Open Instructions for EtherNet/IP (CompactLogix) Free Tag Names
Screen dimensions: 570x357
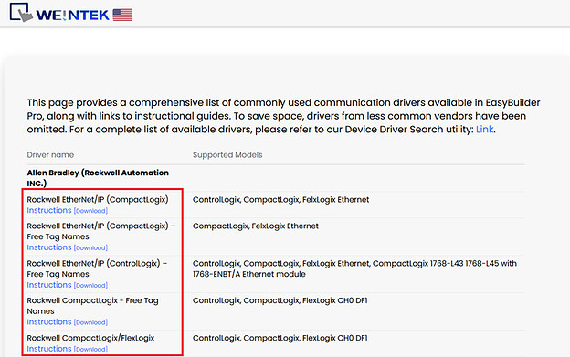pyautogui.click(x=49, y=247)
